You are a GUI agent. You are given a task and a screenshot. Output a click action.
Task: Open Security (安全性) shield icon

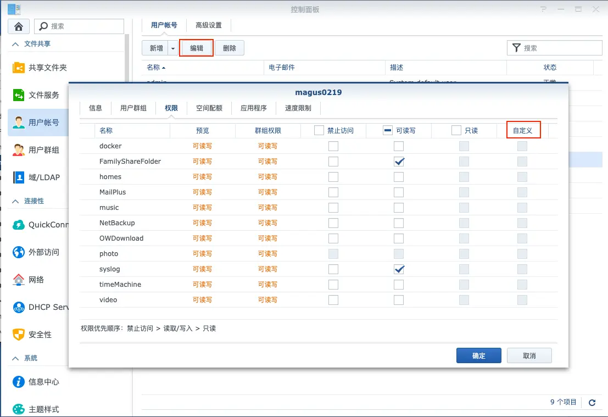point(19,335)
